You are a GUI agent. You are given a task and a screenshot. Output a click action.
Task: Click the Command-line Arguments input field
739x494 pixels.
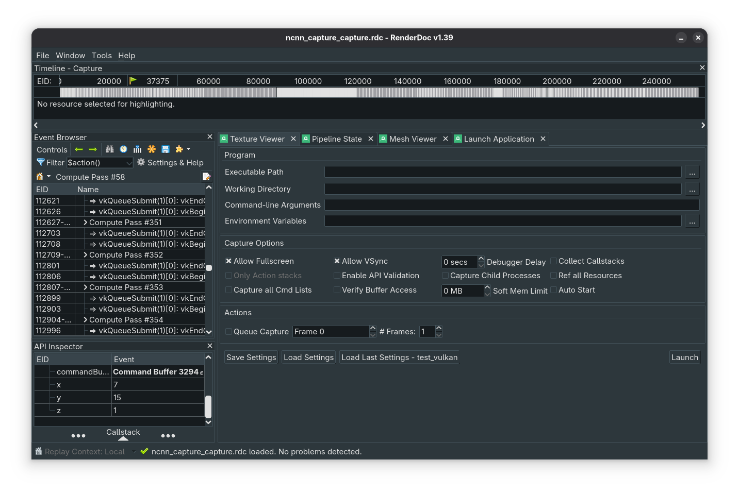512,205
